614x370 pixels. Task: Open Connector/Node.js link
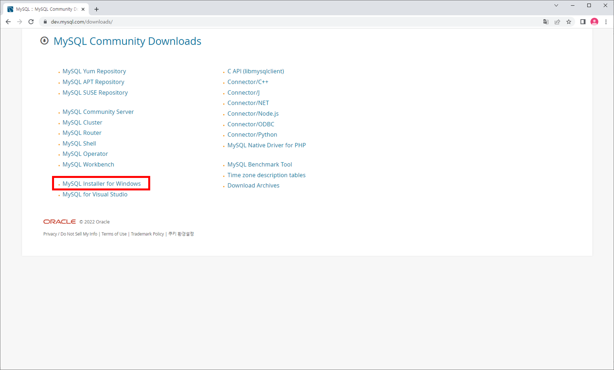[x=253, y=113]
